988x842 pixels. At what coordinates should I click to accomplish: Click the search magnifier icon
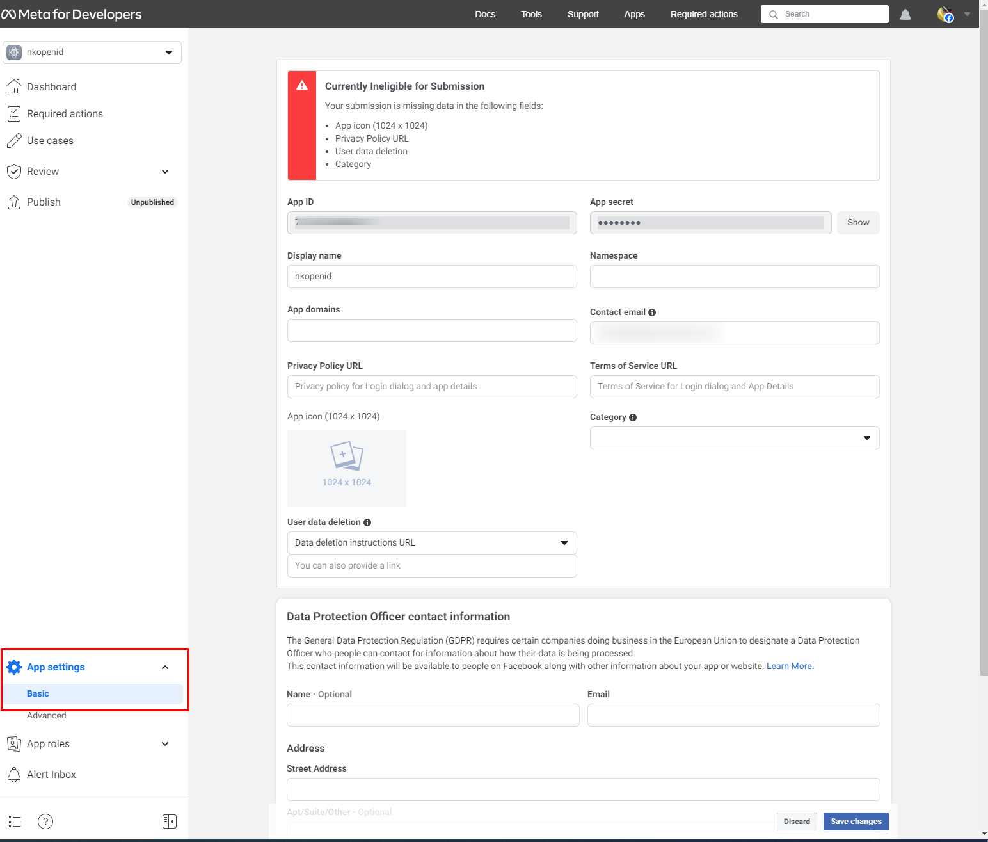774,14
